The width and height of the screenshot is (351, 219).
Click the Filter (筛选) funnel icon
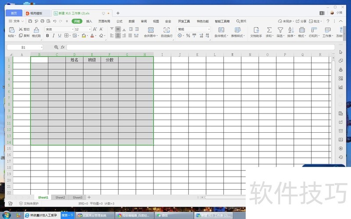(x=280, y=30)
